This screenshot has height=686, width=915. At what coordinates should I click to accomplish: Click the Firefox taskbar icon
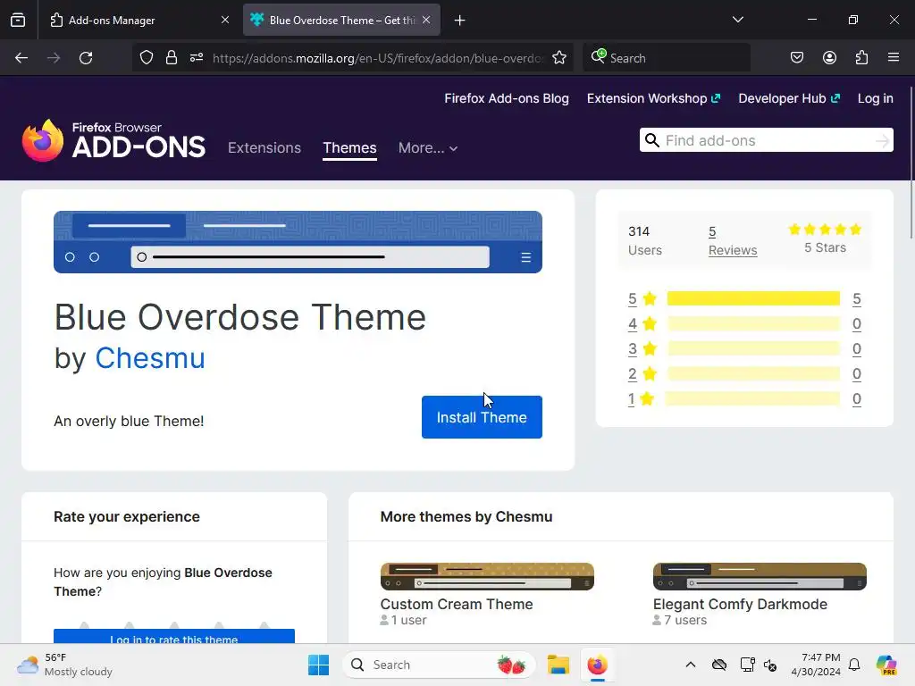pyautogui.click(x=597, y=665)
